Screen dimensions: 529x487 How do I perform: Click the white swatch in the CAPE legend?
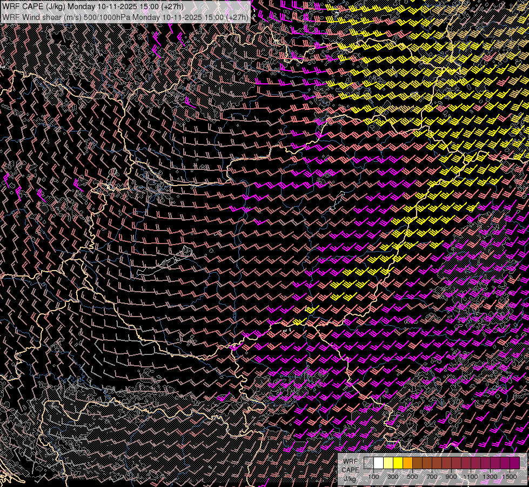pos(379,463)
